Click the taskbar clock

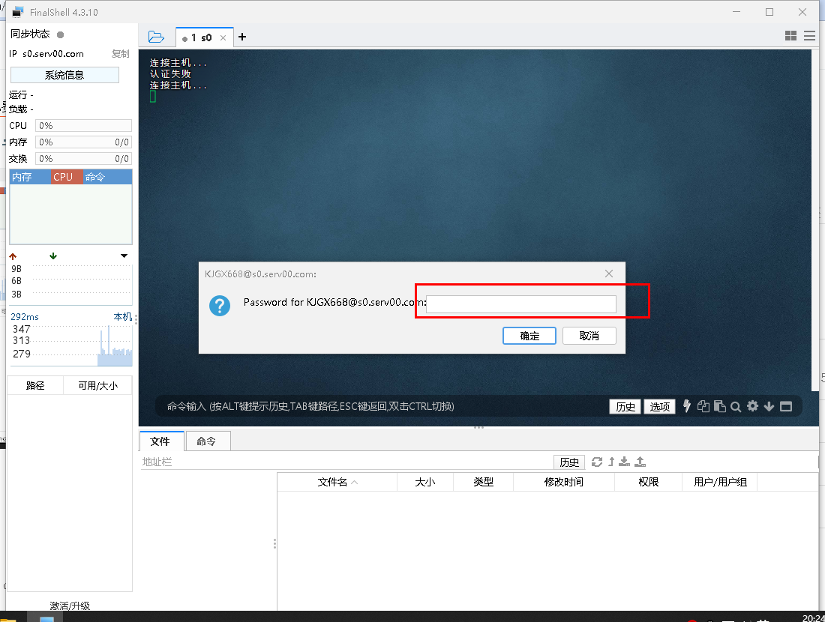click(813, 618)
